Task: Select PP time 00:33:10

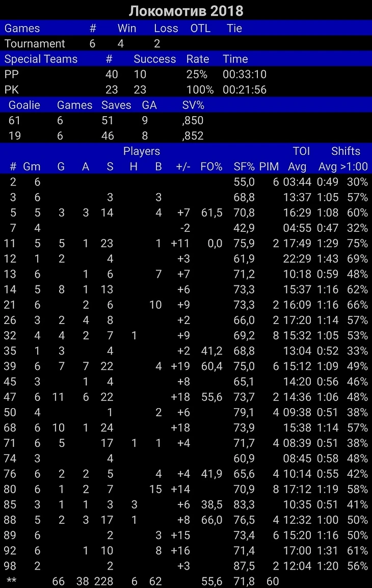Action: click(245, 74)
